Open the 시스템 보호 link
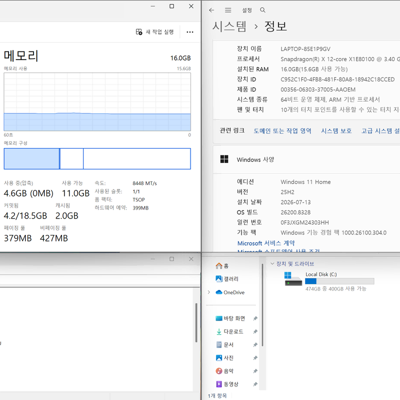This screenshot has width=400, height=400. (x=336, y=131)
